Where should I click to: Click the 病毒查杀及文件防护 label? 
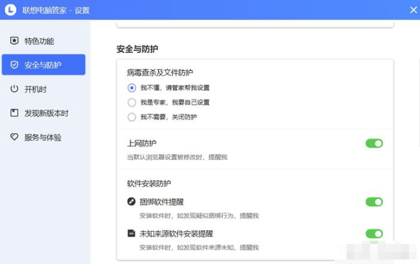(160, 72)
